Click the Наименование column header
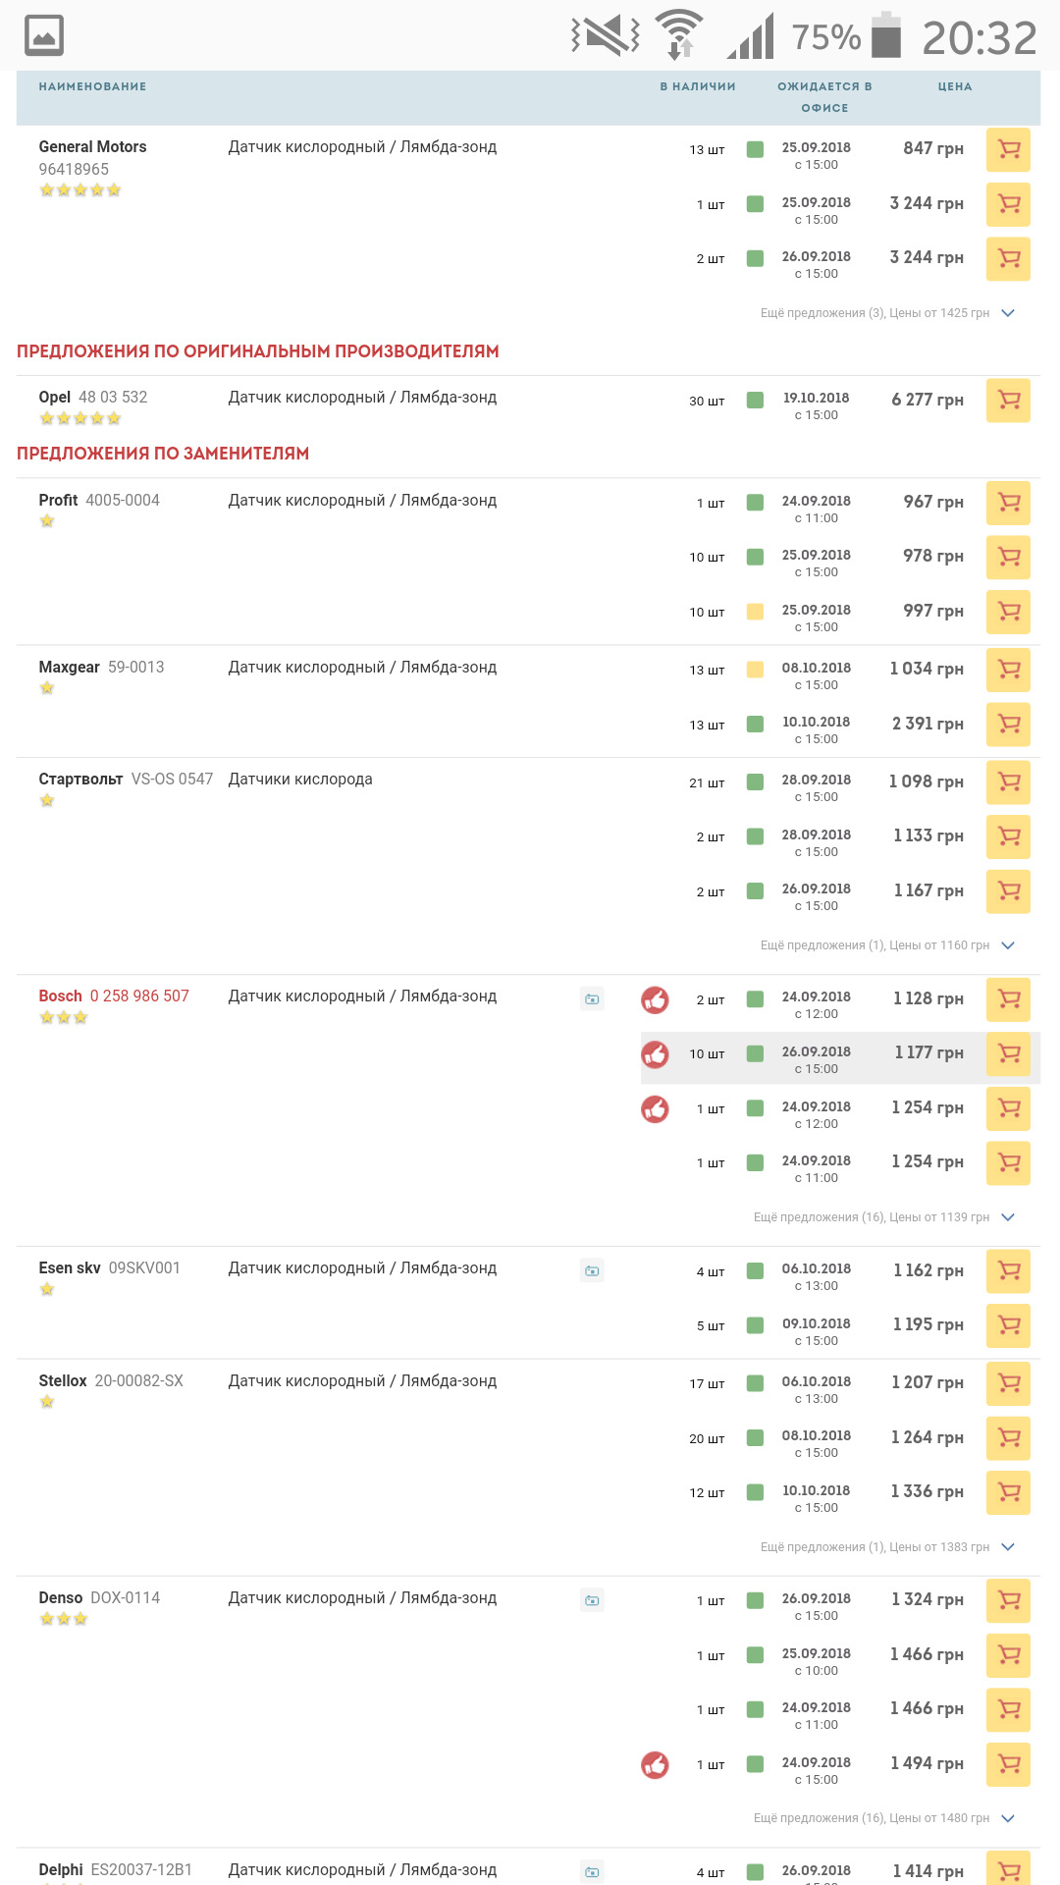Viewport: 1060px width, 1885px height. pos(92,86)
